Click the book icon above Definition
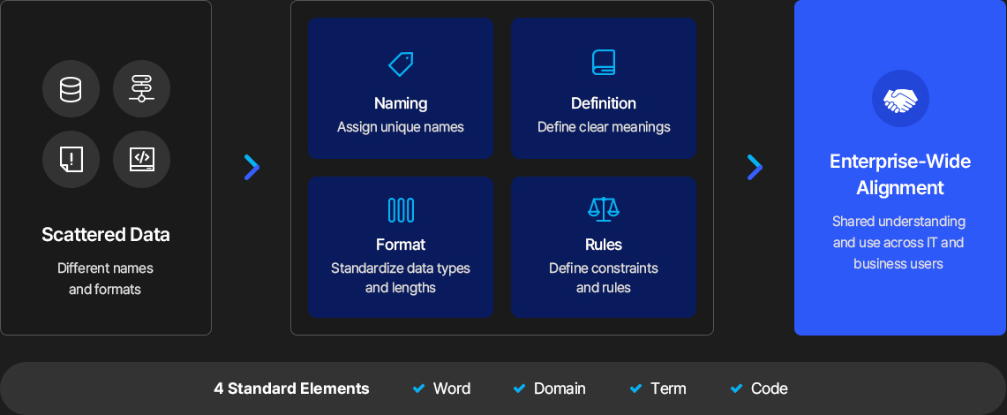 pyautogui.click(x=604, y=63)
